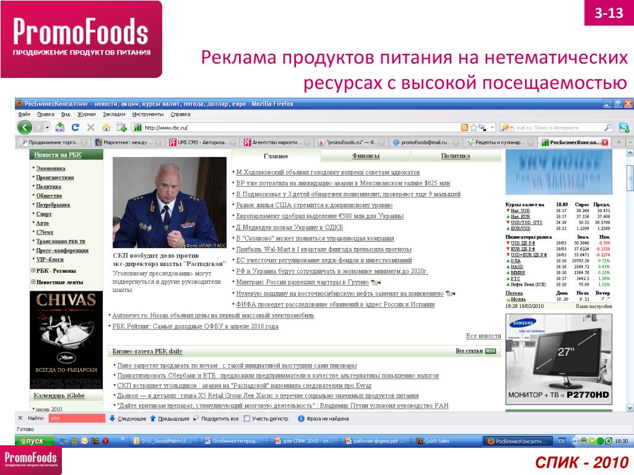Screen dimensions: 634x475
Task: Open Ваши настройки link under weather
Action: point(594,306)
